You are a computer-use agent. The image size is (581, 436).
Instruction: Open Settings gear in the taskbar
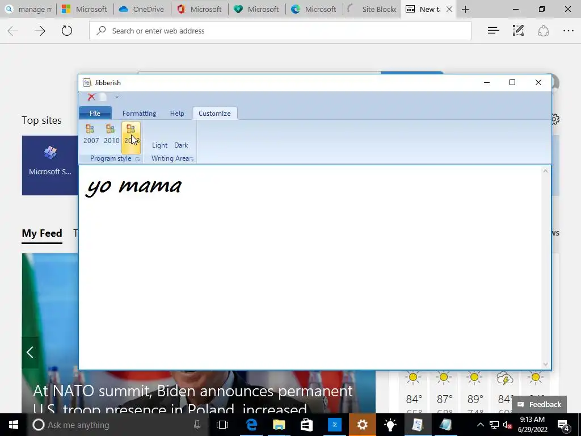[x=362, y=425]
